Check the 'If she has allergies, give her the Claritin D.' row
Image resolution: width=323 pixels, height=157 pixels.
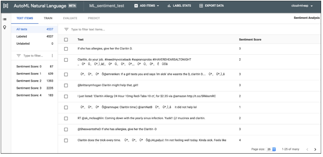point(66,49)
